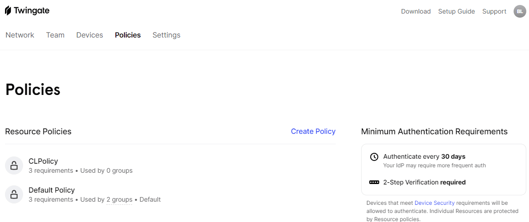Screen dimensions: 529x222
Task: Show the 2 groups using Default Policy
Action: [119, 200]
